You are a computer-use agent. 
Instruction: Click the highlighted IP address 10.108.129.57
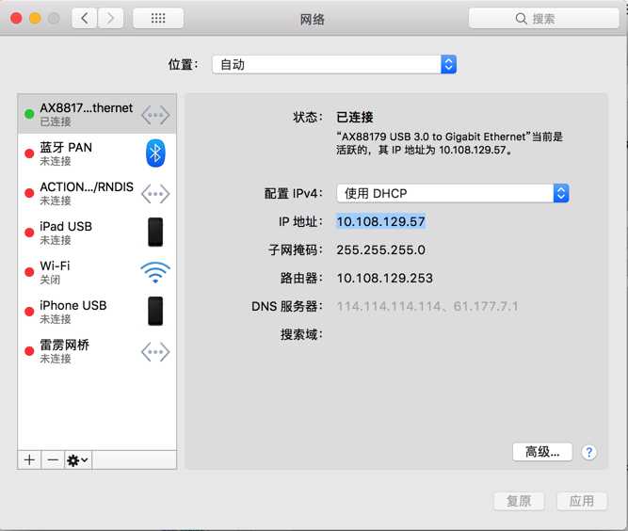pyautogui.click(x=380, y=221)
